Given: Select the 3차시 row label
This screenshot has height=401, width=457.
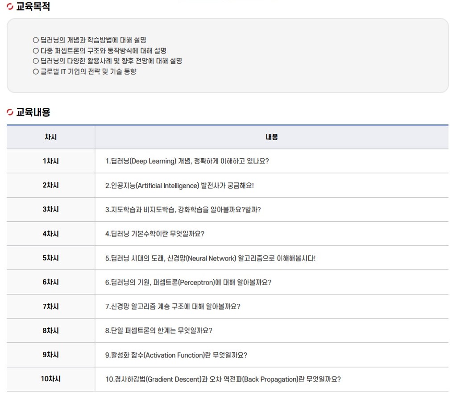Looking at the screenshot, I should coord(50,209).
